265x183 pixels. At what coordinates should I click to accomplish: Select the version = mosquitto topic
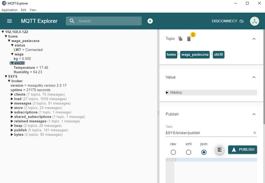38,85
